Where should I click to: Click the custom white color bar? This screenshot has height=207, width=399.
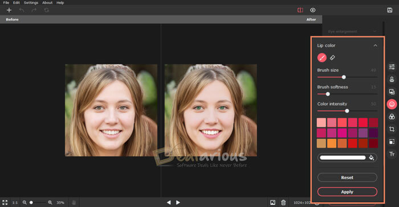click(343, 158)
